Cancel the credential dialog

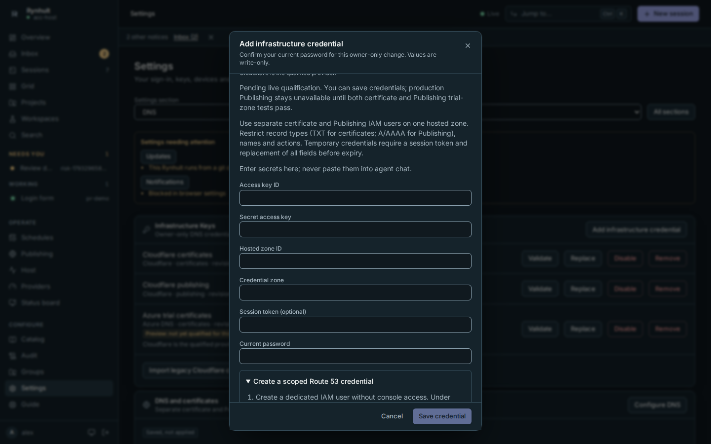point(392,416)
